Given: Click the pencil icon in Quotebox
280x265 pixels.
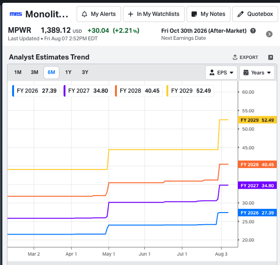Looking at the screenshot, I should point(240,14).
